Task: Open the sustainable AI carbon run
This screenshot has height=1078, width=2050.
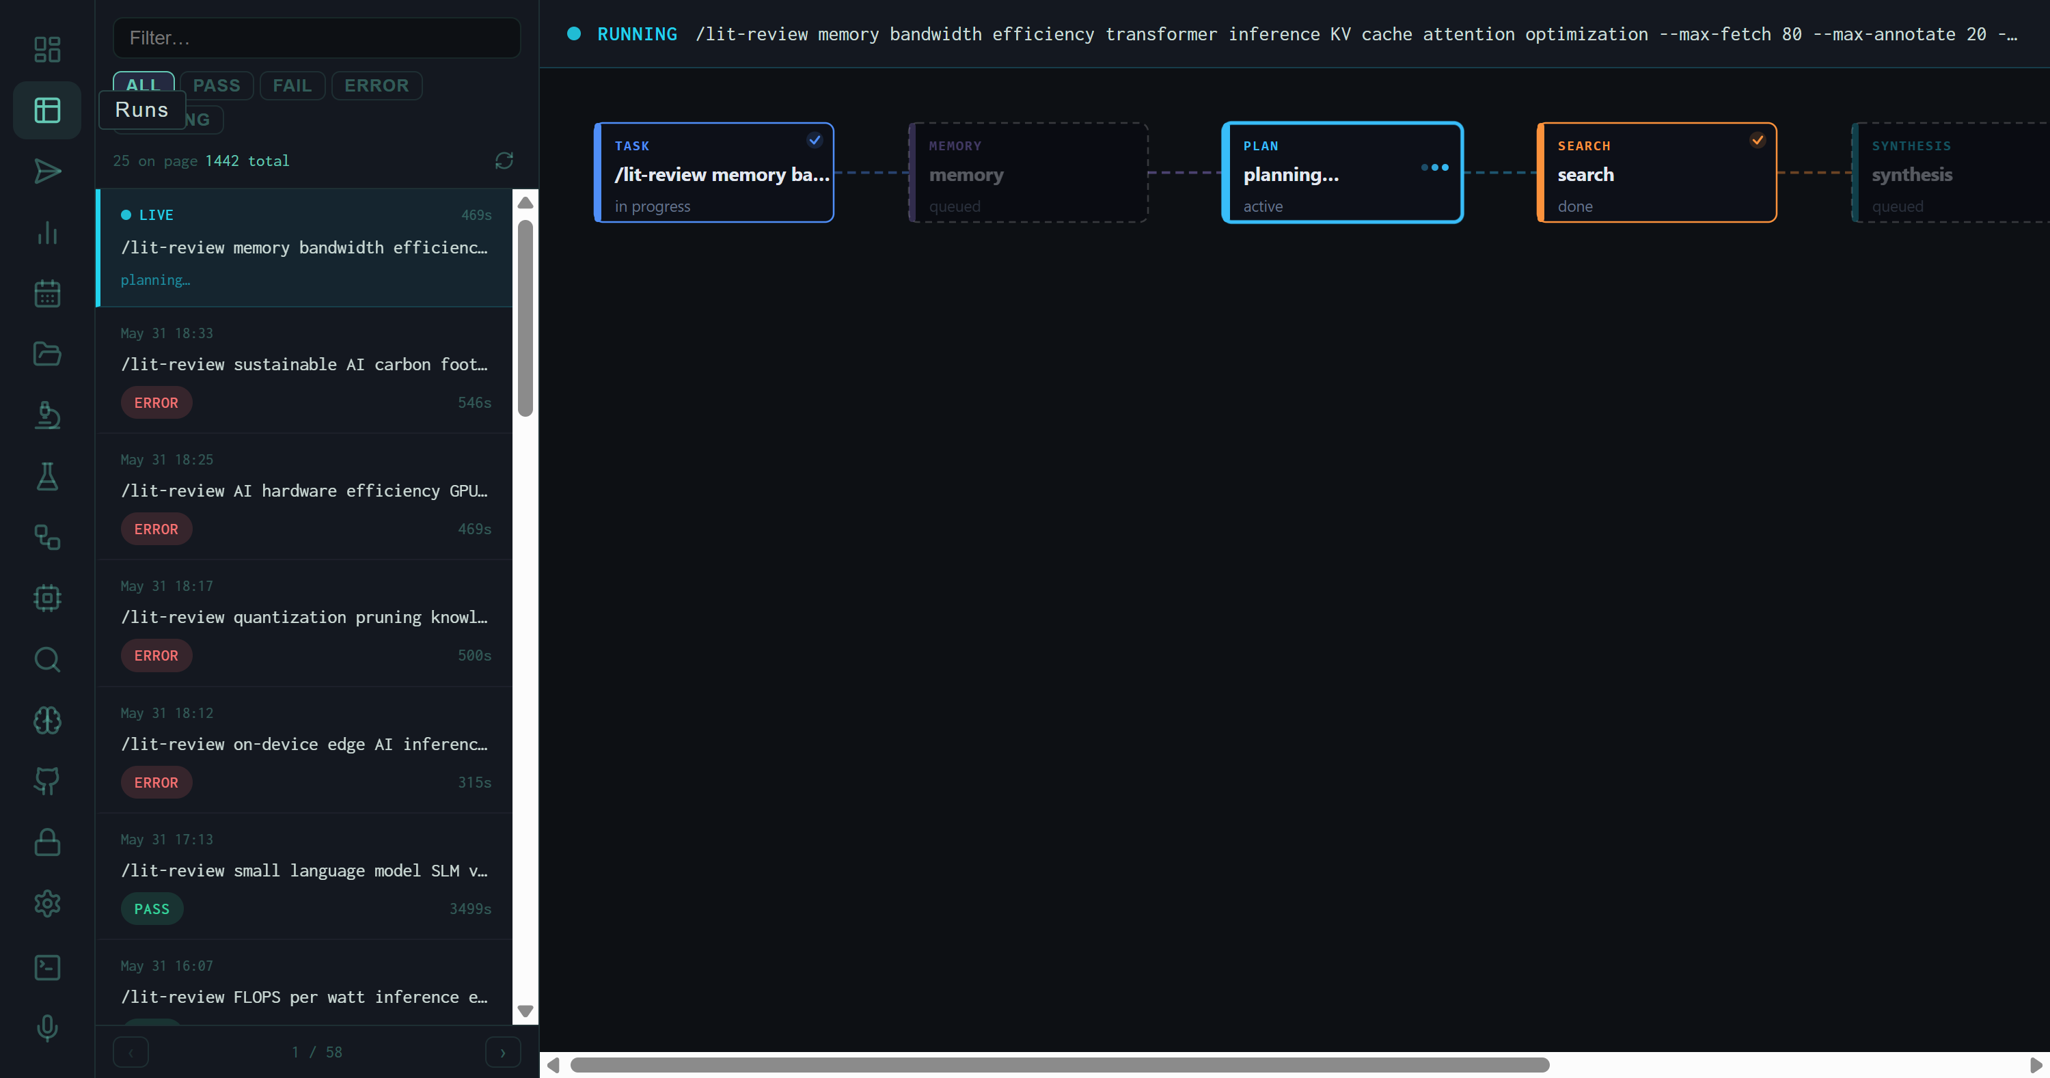Action: (x=304, y=370)
